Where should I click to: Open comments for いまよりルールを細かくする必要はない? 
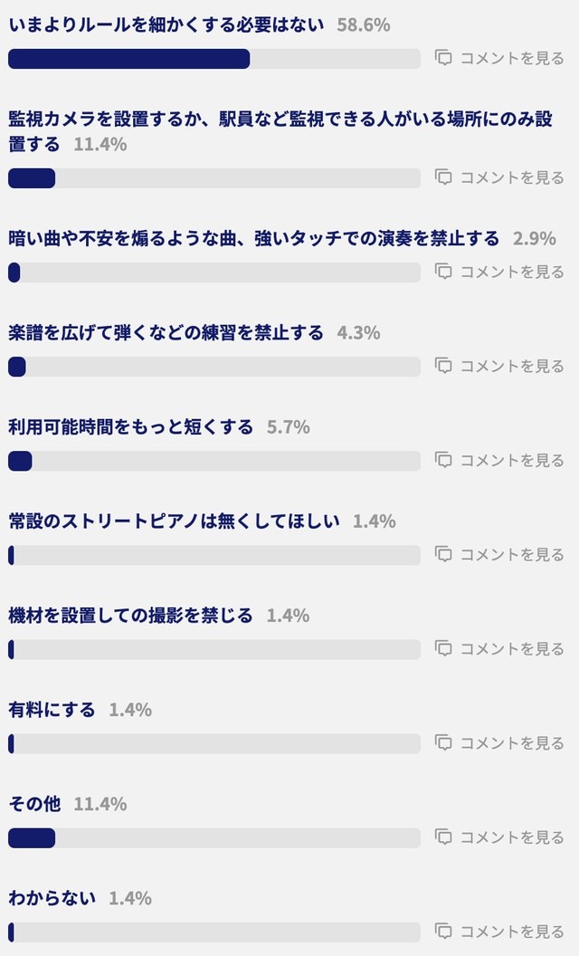point(503,57)
